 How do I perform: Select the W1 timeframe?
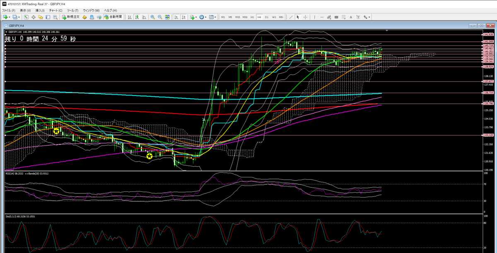click(274, 17)
